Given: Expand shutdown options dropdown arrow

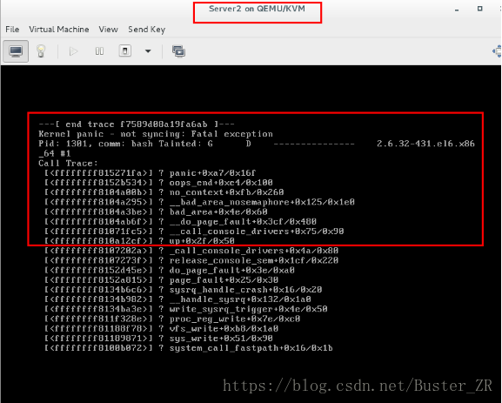Looking at the screenshot, I should 148,51.
